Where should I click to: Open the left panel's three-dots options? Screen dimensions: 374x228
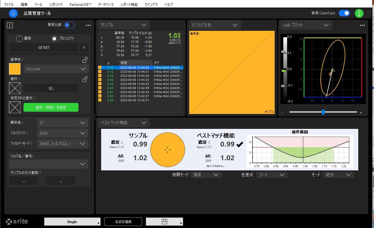tap(88, 25)
